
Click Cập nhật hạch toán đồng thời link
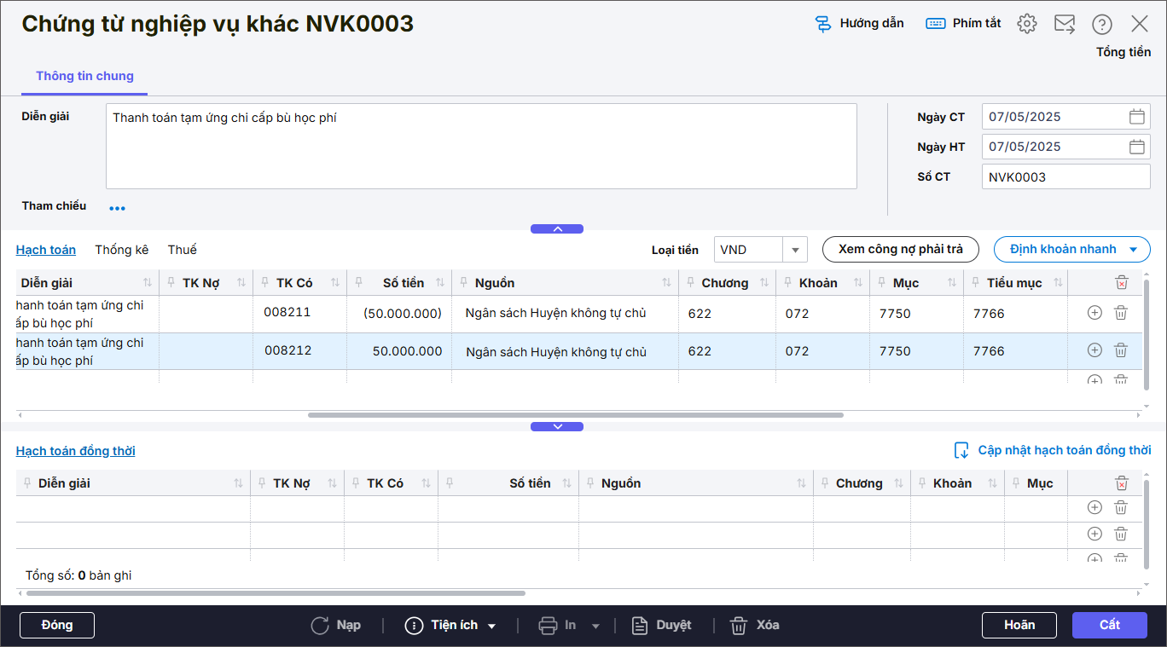(x=1064, y=450)
